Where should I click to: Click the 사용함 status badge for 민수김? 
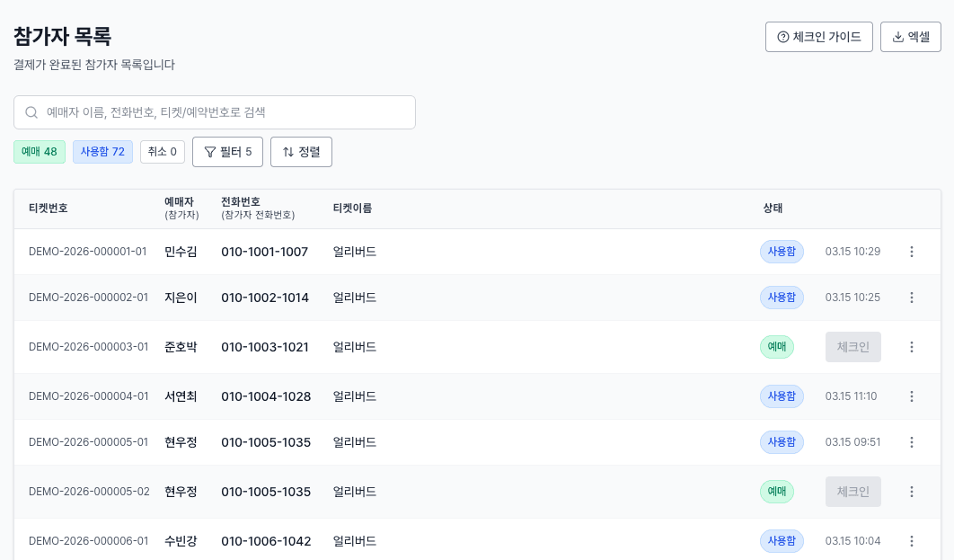pyautogui.click(x=782, y=252)
